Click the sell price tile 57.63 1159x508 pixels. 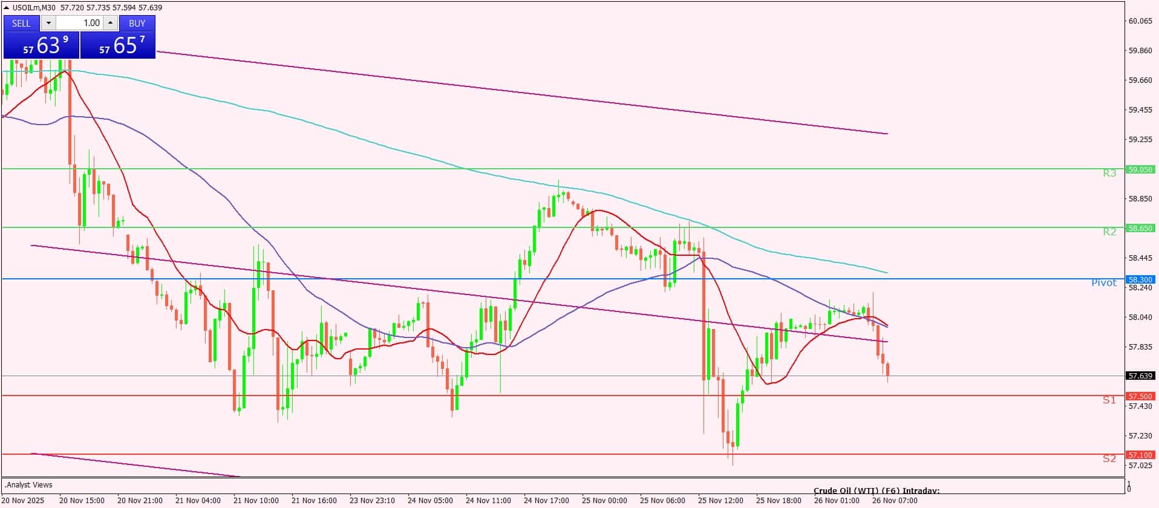click(x=41, y=45)
